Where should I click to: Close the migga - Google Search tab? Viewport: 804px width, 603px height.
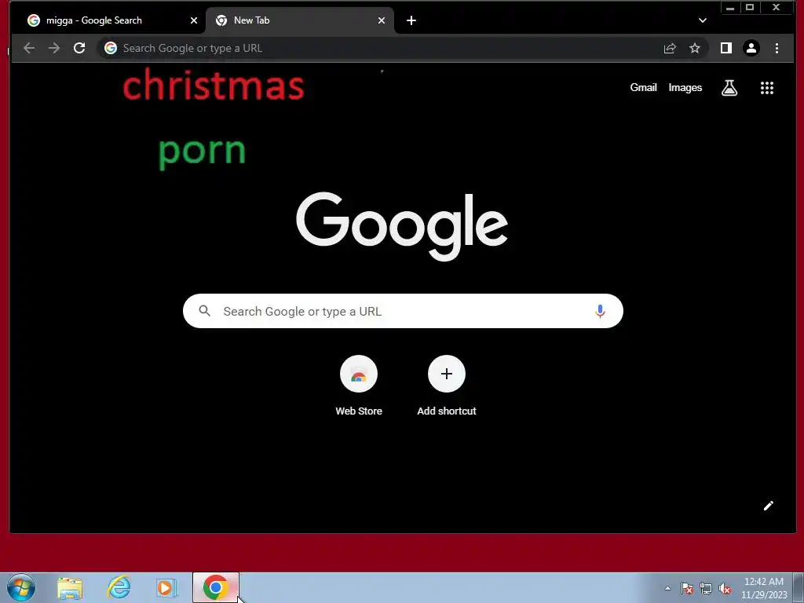coord(194,20)
